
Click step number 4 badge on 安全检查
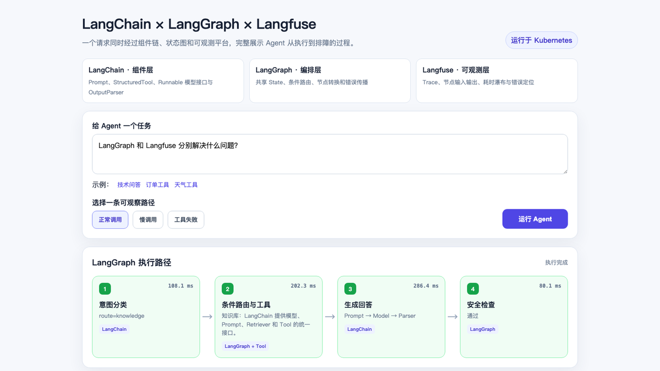[473, 289]
